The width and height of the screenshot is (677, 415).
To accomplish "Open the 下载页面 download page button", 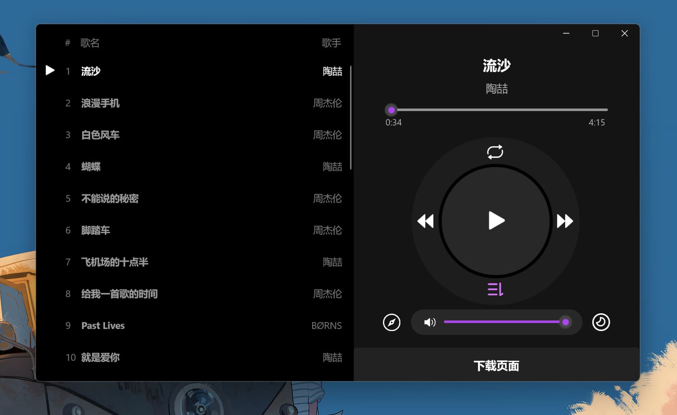I will 496,365.
